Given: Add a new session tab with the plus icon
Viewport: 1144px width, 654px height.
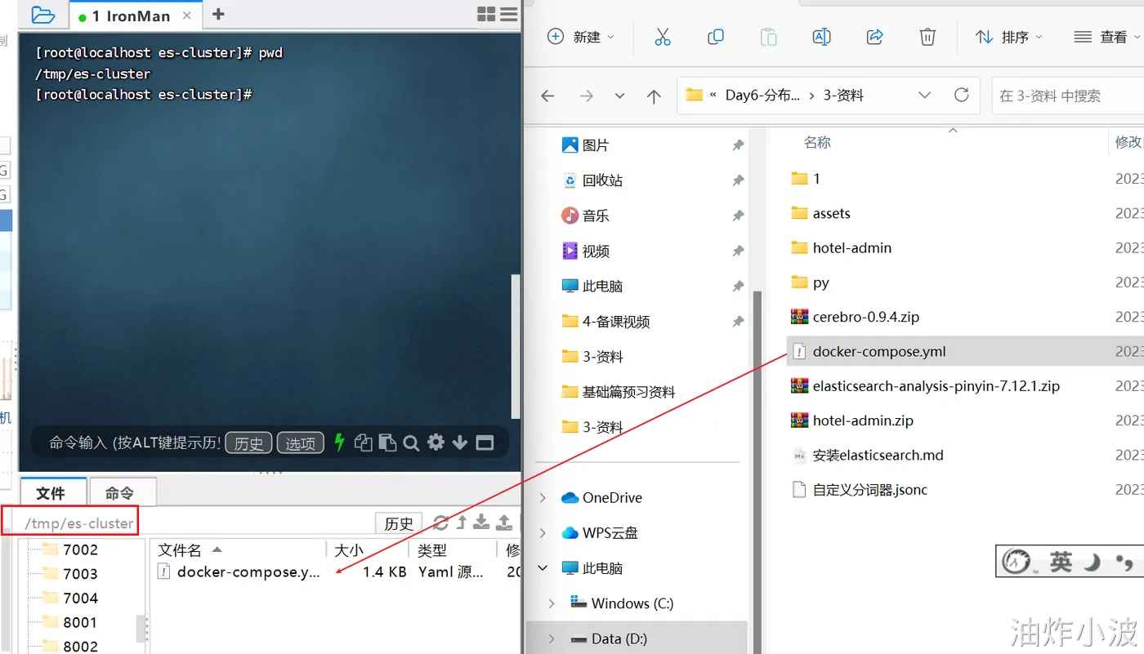Looking at the screenshot, I should tap(218, 15).
